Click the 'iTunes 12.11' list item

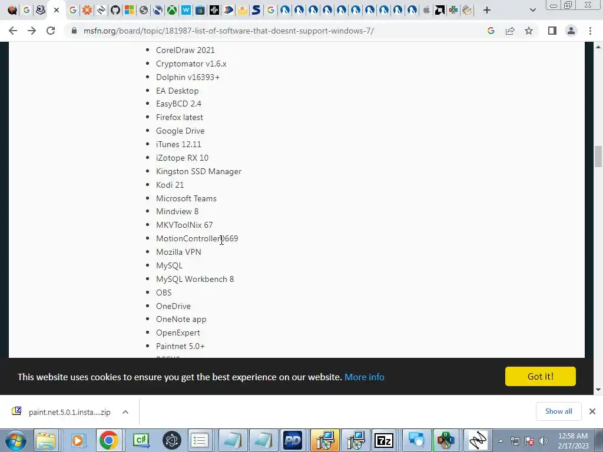pos(178,144)
